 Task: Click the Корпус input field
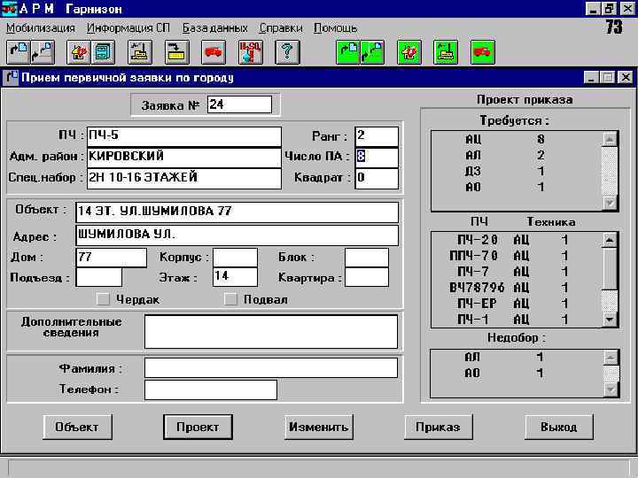tap(235, 258)
